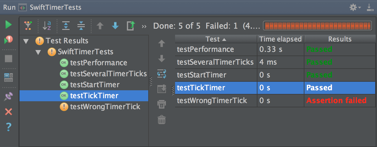Click the red test progress bar
377x147 pixels.
point(317,26)
